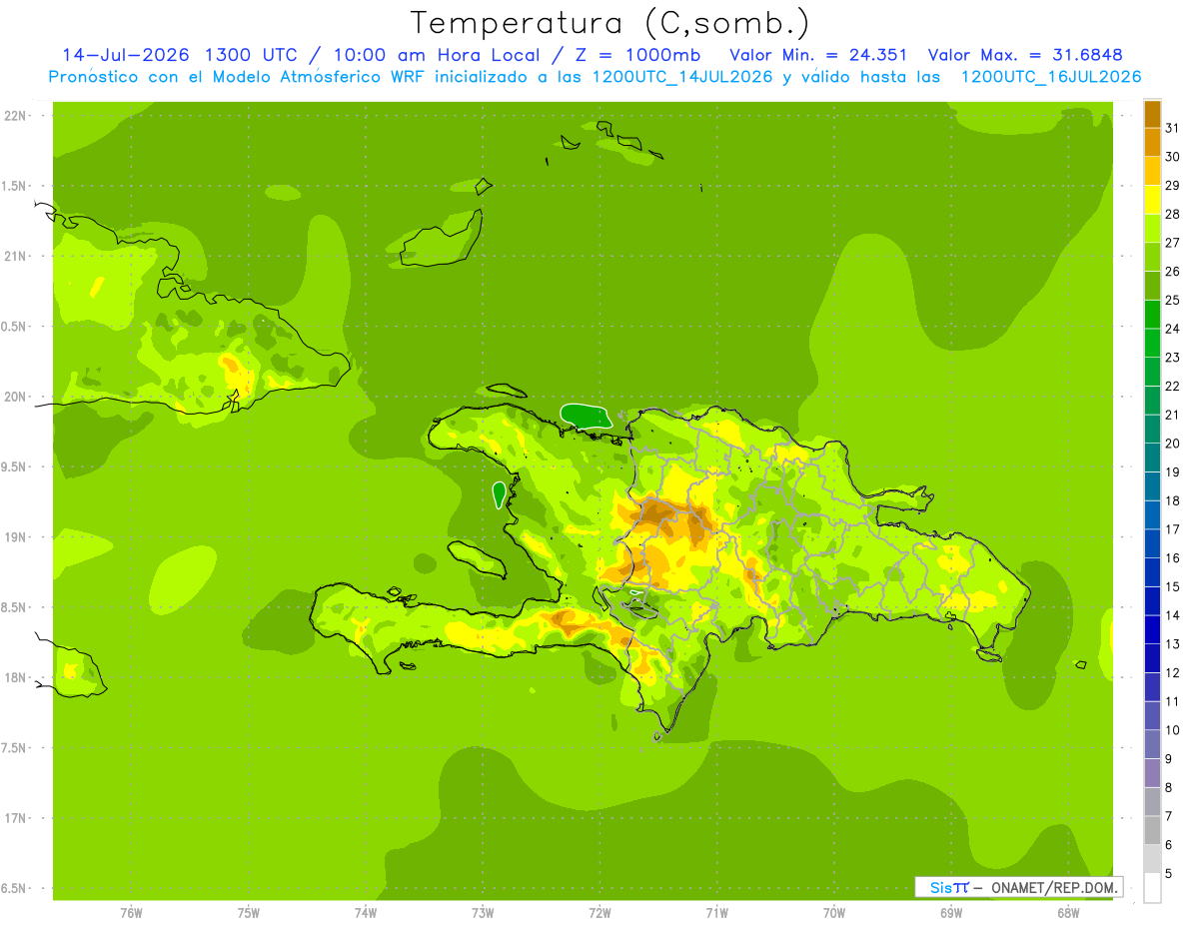Click the "1200UTC_16JUL2026" valid-until text

click(1051, 77)
